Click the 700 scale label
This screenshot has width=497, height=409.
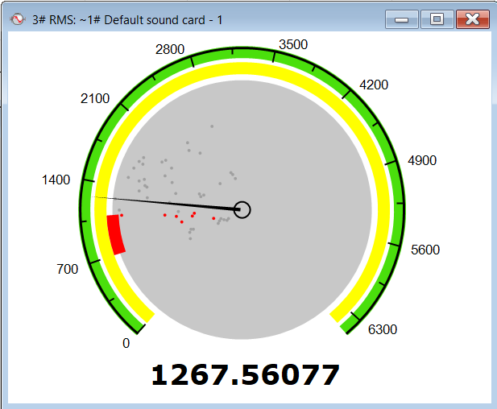coord(68,269)
